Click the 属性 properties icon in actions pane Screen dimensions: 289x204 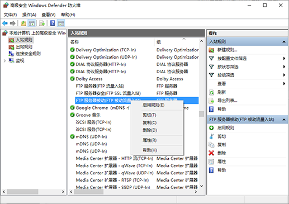[x=211, y=162]
